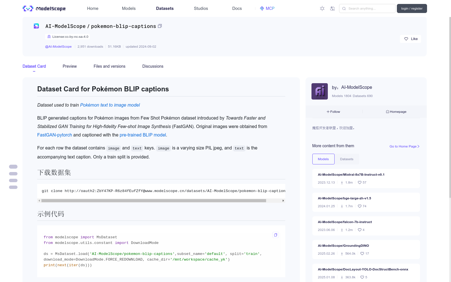Switch to the Preview tab
This screenshot has width=451, height=282.
click(70, 66)
